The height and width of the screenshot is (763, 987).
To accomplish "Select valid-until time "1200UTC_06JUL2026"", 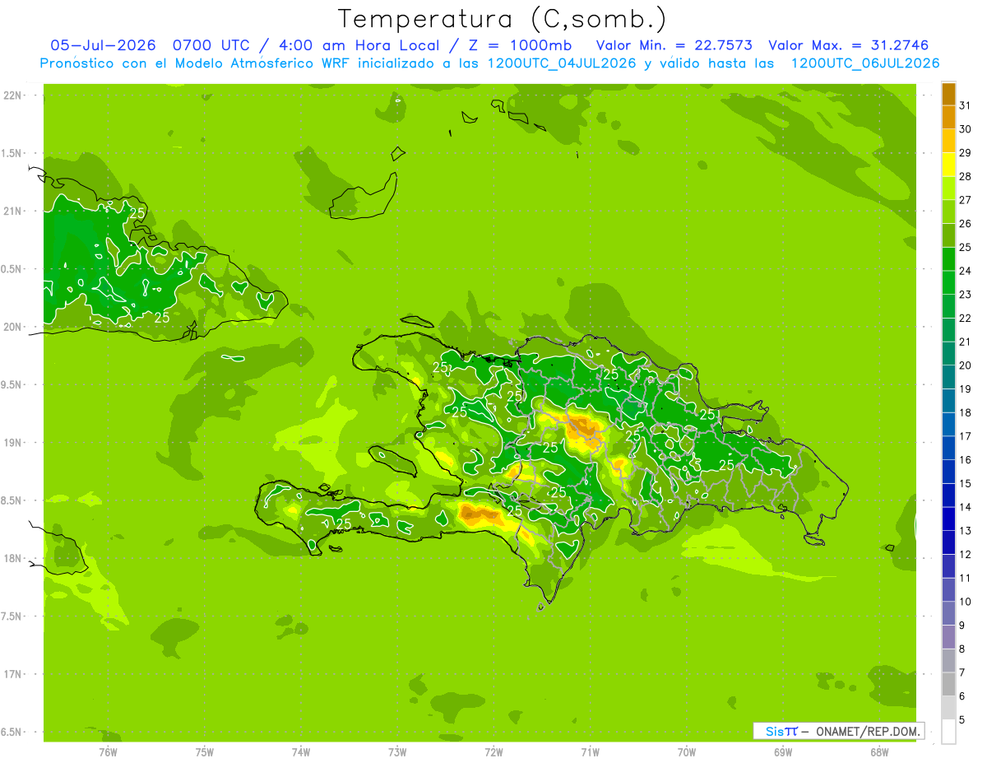I will 865,63.
